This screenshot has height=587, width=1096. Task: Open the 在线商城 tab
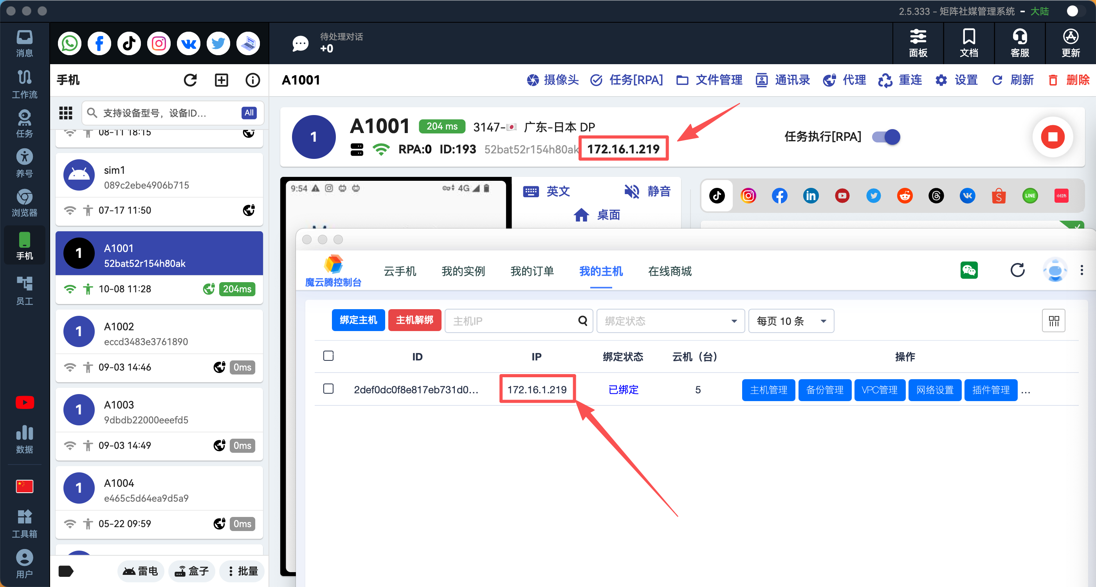(669, 271)
